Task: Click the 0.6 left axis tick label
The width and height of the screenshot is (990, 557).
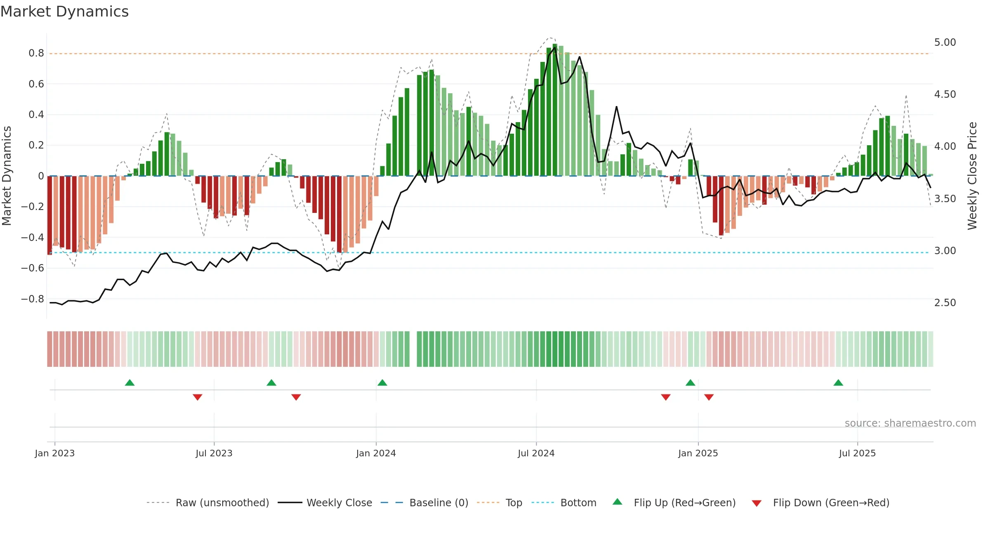Action: [36, 84]
